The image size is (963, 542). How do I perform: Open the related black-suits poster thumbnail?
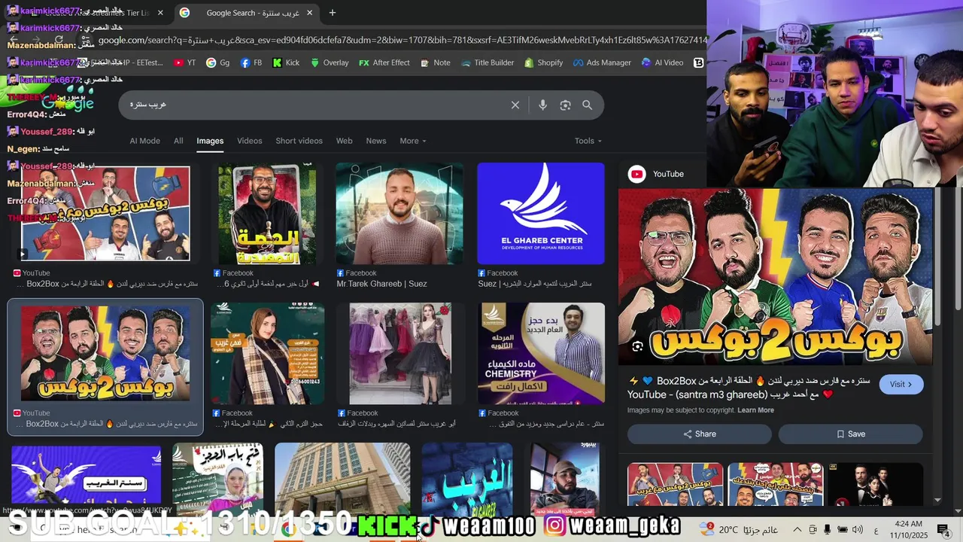point(875,484)
